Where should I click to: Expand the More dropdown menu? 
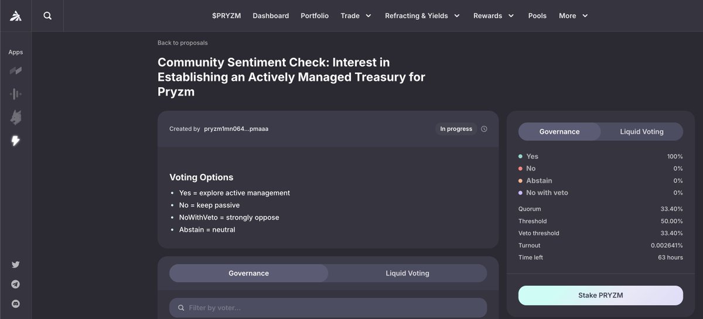[x=574, y=16]
